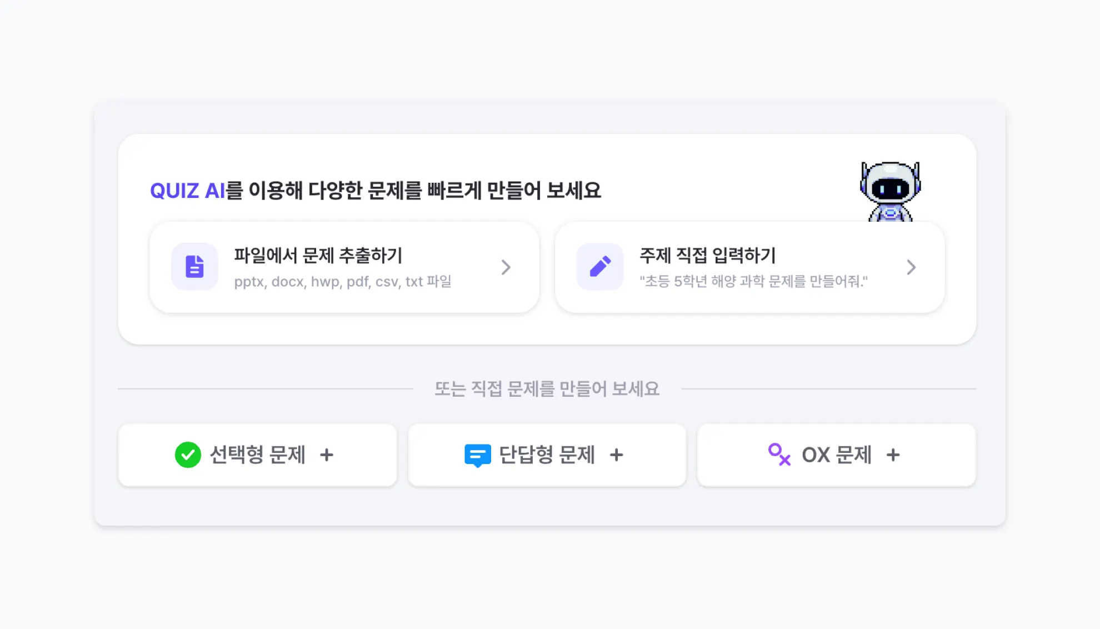Viewport: 1100px width, 629px height.
Task: Select the 주제 직접 입력하기 title
Action: (707, 256)
